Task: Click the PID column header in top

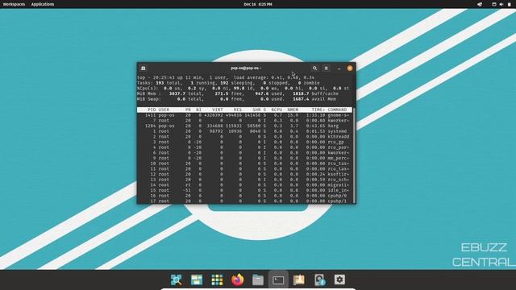Action: 152,110
